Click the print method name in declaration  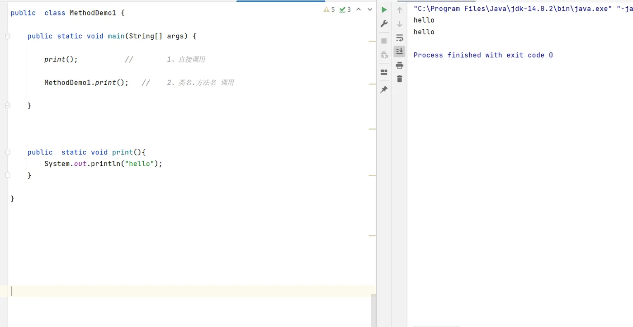click(123, 152)
